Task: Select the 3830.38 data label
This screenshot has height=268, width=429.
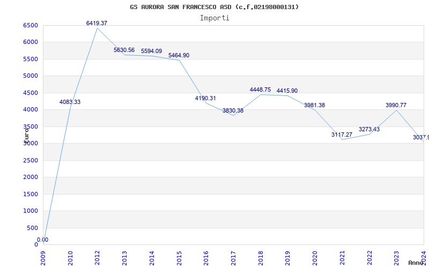Action: [233, 110]
